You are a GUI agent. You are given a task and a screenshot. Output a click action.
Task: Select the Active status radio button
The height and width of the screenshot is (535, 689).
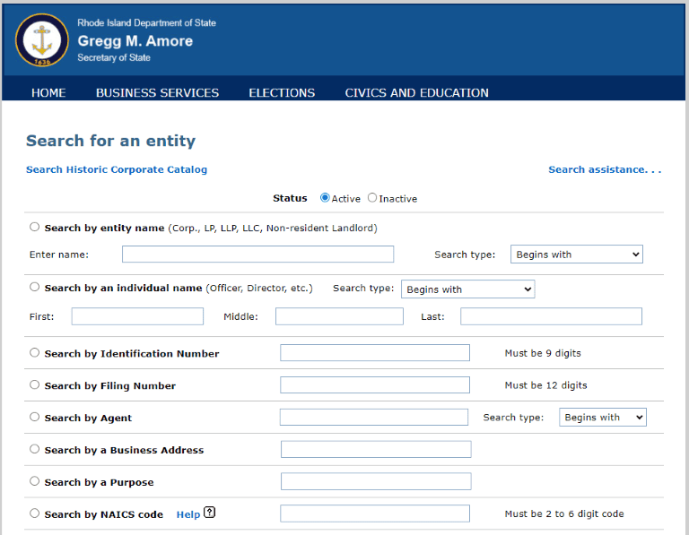[325, 198]
